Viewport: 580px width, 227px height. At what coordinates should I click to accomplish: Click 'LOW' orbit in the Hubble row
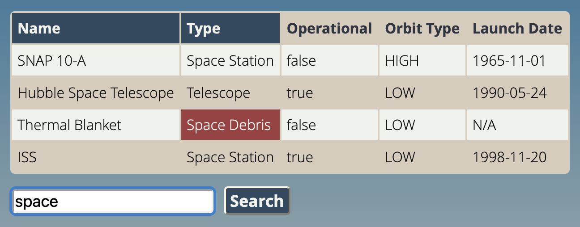(x=422, y=92)
